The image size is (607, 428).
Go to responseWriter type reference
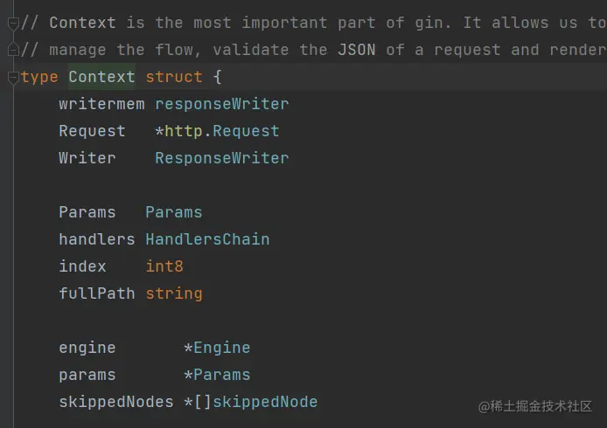pos(221,104)
